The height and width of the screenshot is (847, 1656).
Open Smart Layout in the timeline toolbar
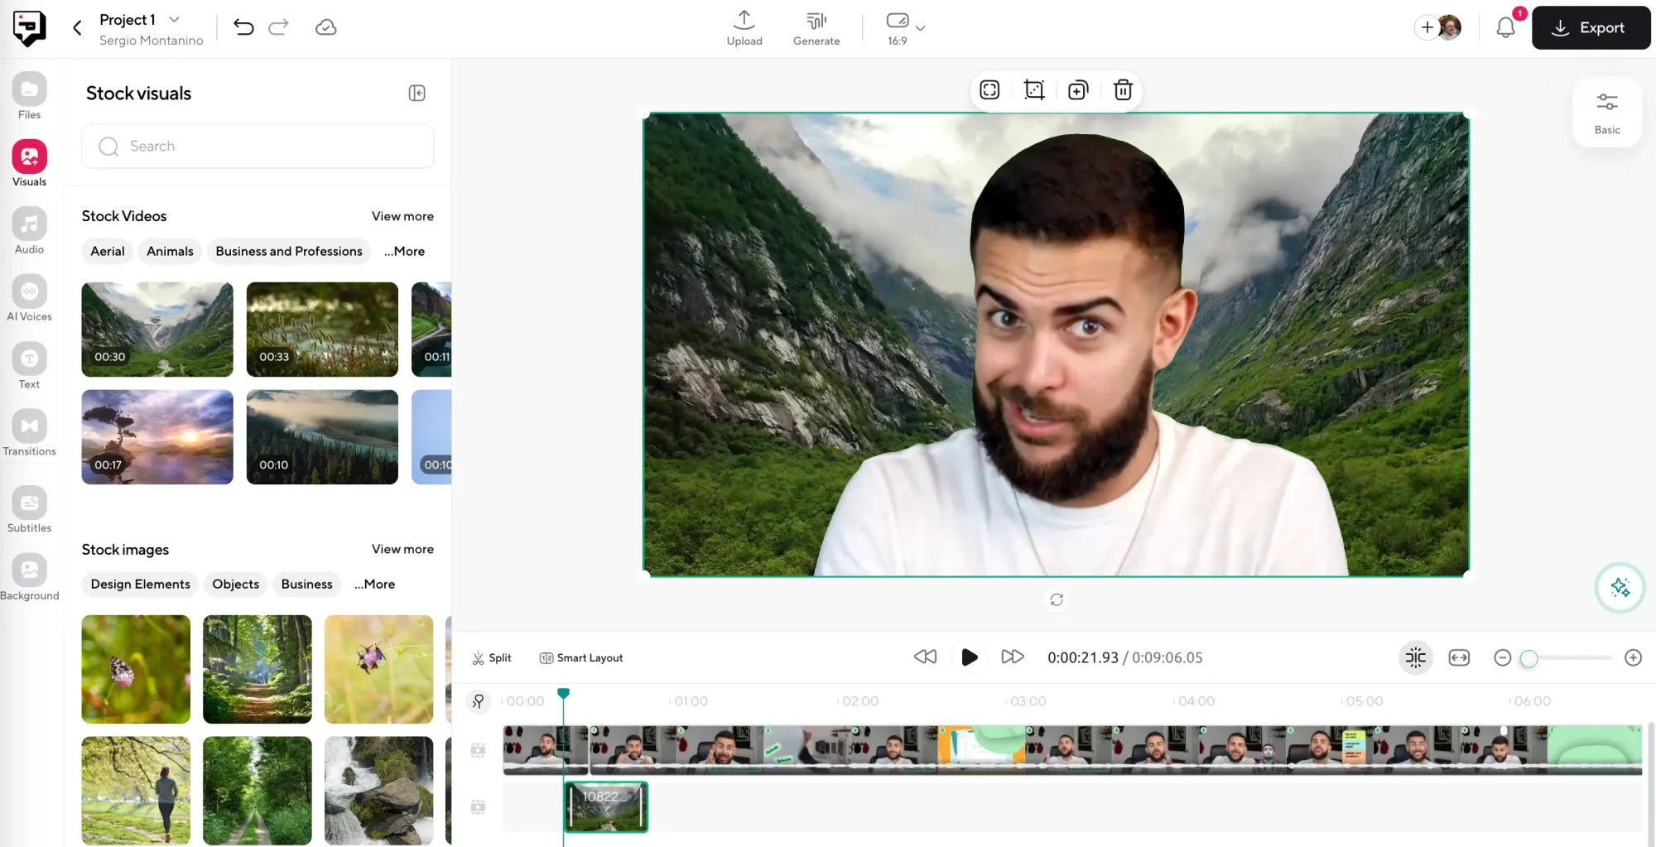[580, 657]
